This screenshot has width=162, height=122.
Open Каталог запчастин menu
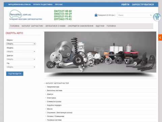32,26
